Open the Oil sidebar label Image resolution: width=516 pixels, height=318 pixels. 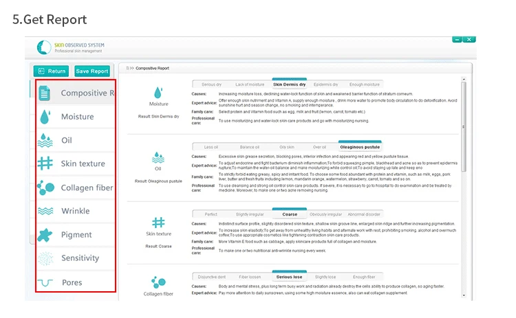[x=67, y=140]
